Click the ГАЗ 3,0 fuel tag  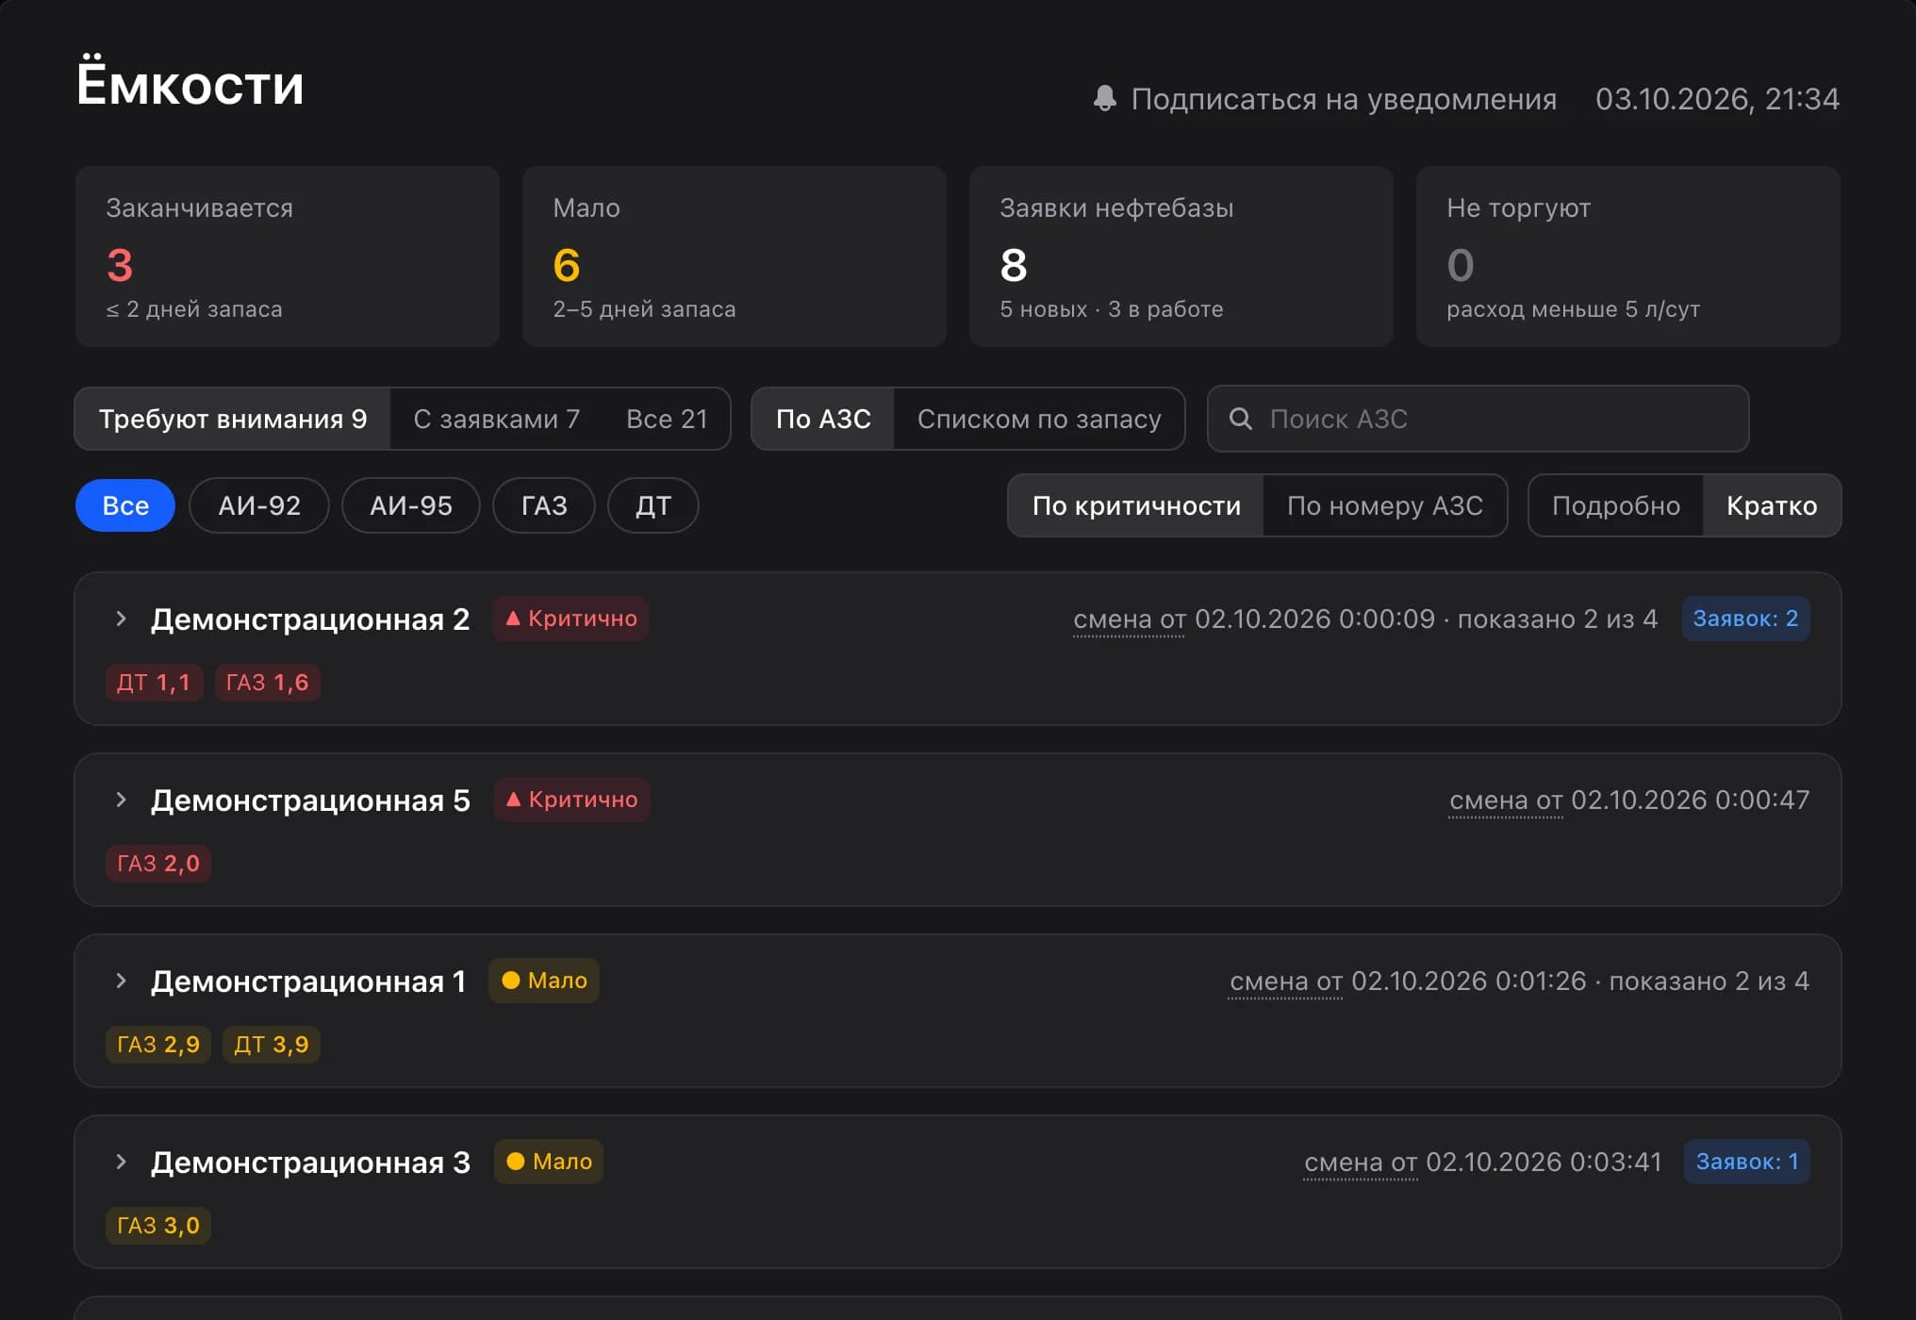[158, 1226]
